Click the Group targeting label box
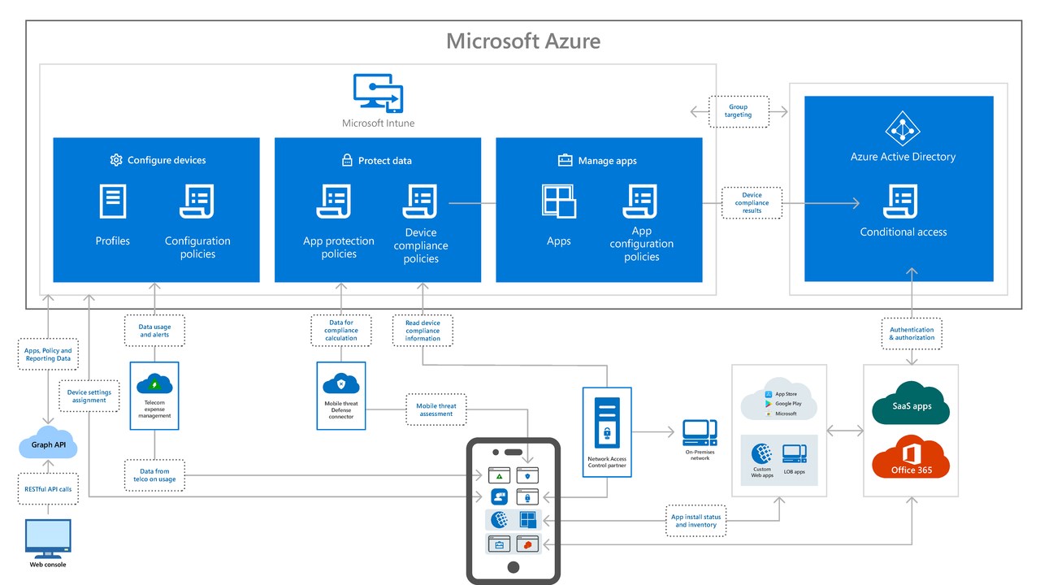 click(738, 111)
